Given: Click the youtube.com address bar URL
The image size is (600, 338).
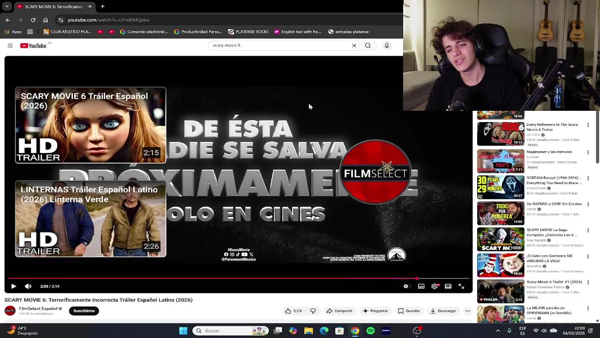Looking at the screenshot, I should click(108, 20).
